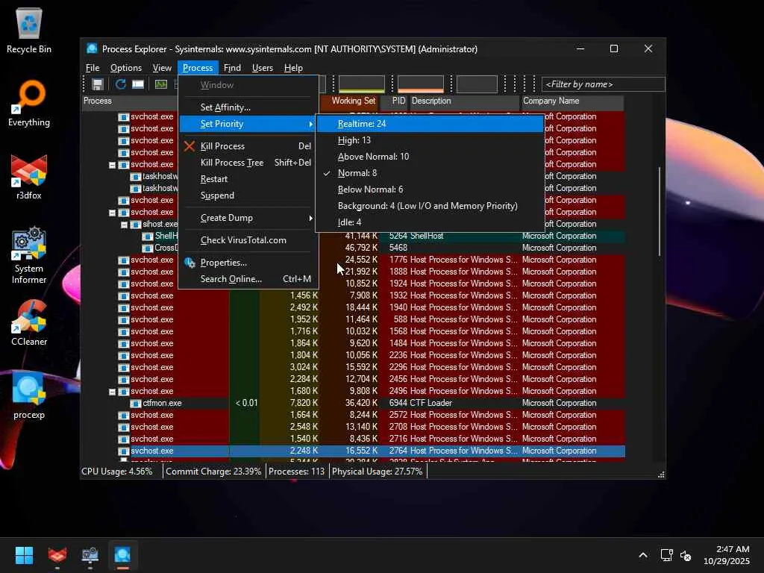Click the Properties menu icon
Screen dimensions: 764x573
[x=190, y=263]
